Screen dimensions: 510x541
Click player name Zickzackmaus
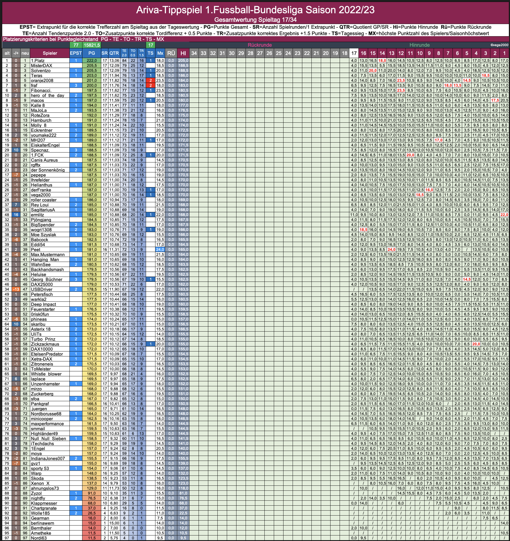[45, 344]
